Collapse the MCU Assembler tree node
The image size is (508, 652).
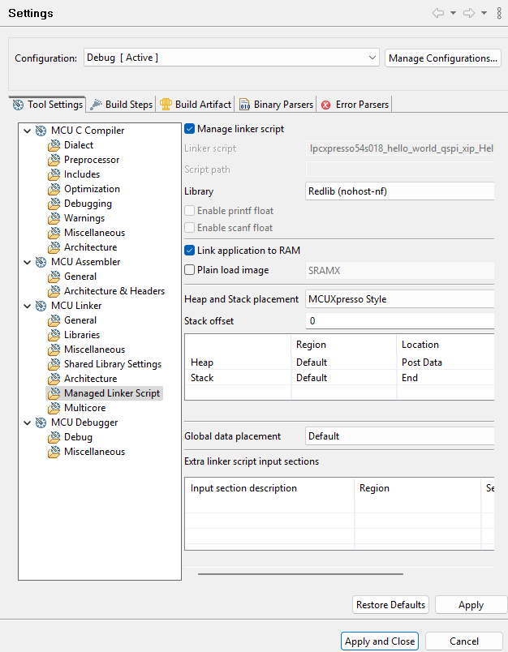[28, 263]
